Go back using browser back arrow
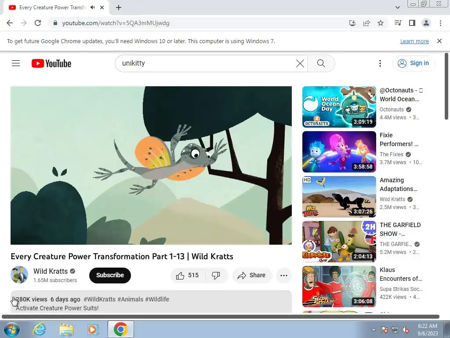The height and width of the screenshot is (338, 450). point(10,23)
